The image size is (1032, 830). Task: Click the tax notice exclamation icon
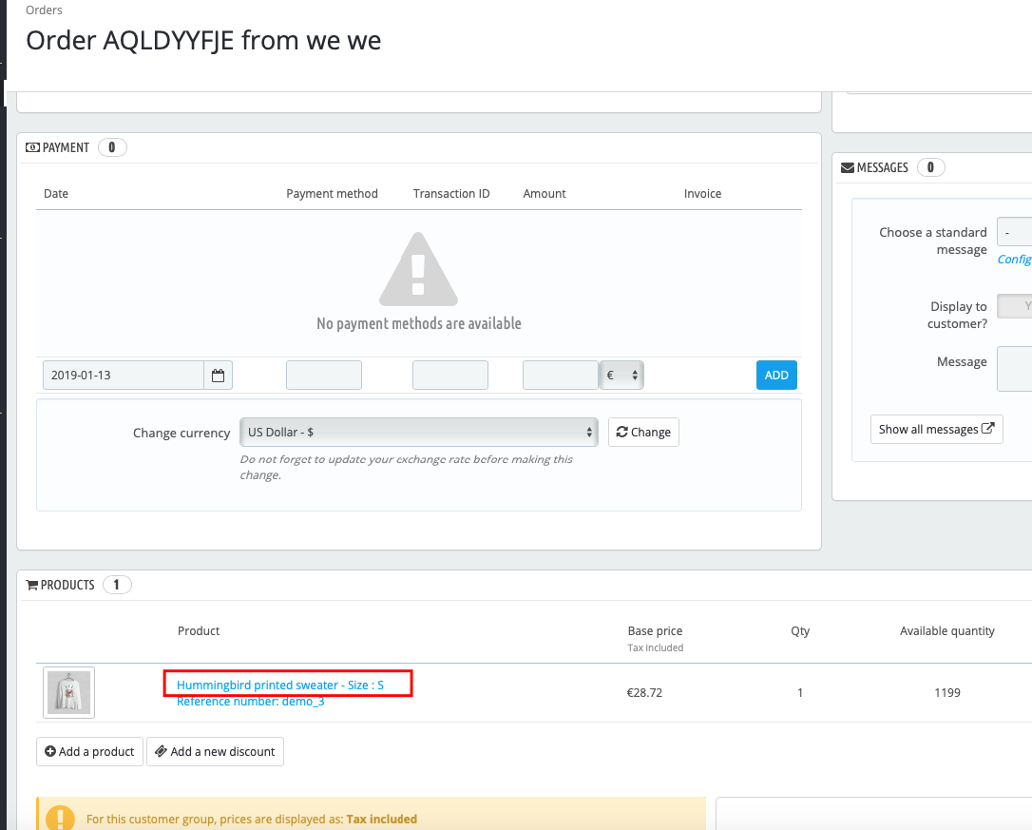point(61,819)
